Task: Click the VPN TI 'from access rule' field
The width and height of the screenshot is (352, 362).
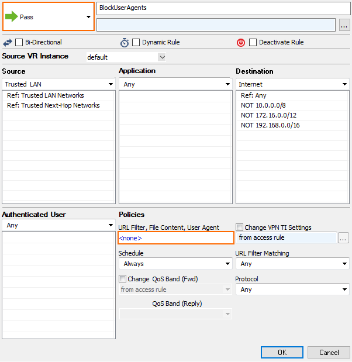Action: [x=287, y=237]
